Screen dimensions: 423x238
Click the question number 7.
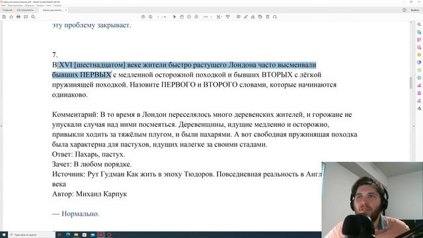pyautogui.click(x=55, y=55)
